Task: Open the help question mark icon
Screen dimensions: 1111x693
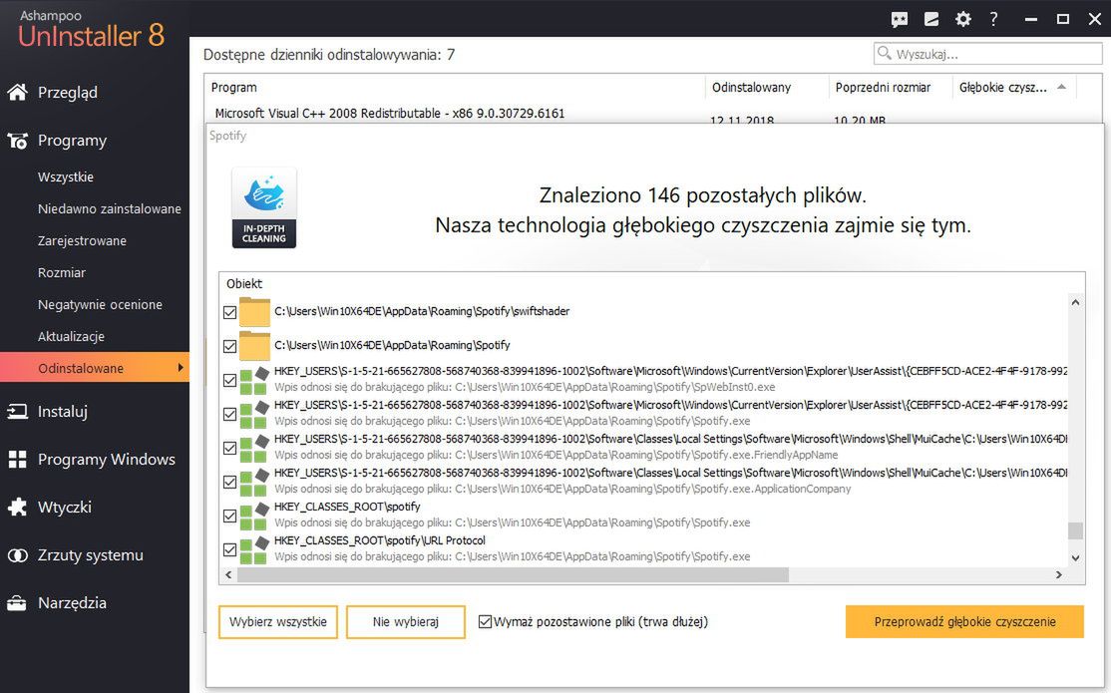Action: [994, 18]
